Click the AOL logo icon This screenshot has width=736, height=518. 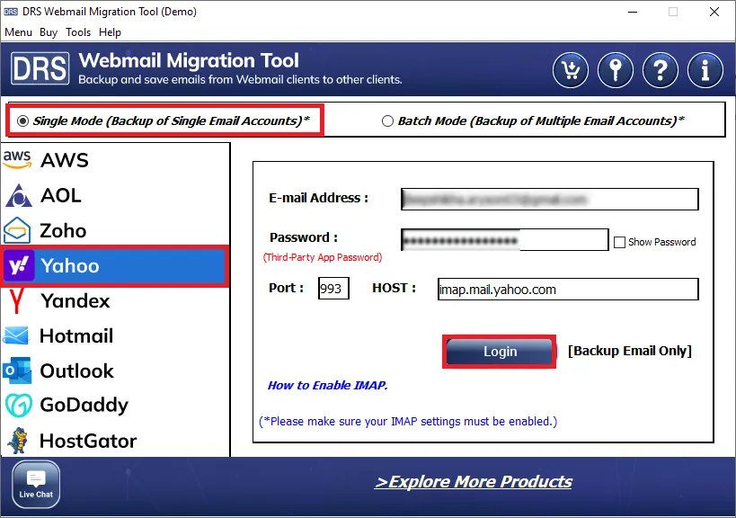click(x=18, y=195)
